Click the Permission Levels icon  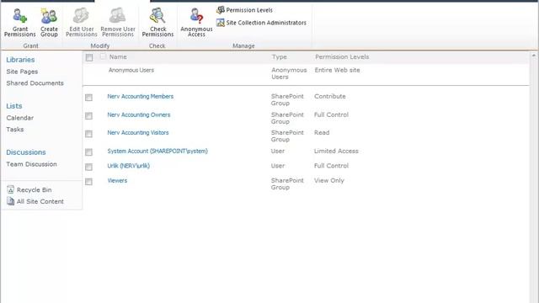pyautogui.click(x=221, y=10)
